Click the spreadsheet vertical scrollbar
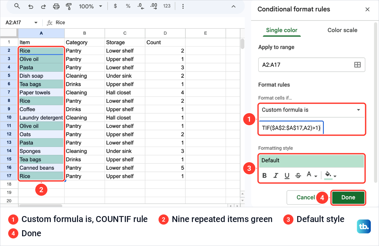 click(242, 44)
